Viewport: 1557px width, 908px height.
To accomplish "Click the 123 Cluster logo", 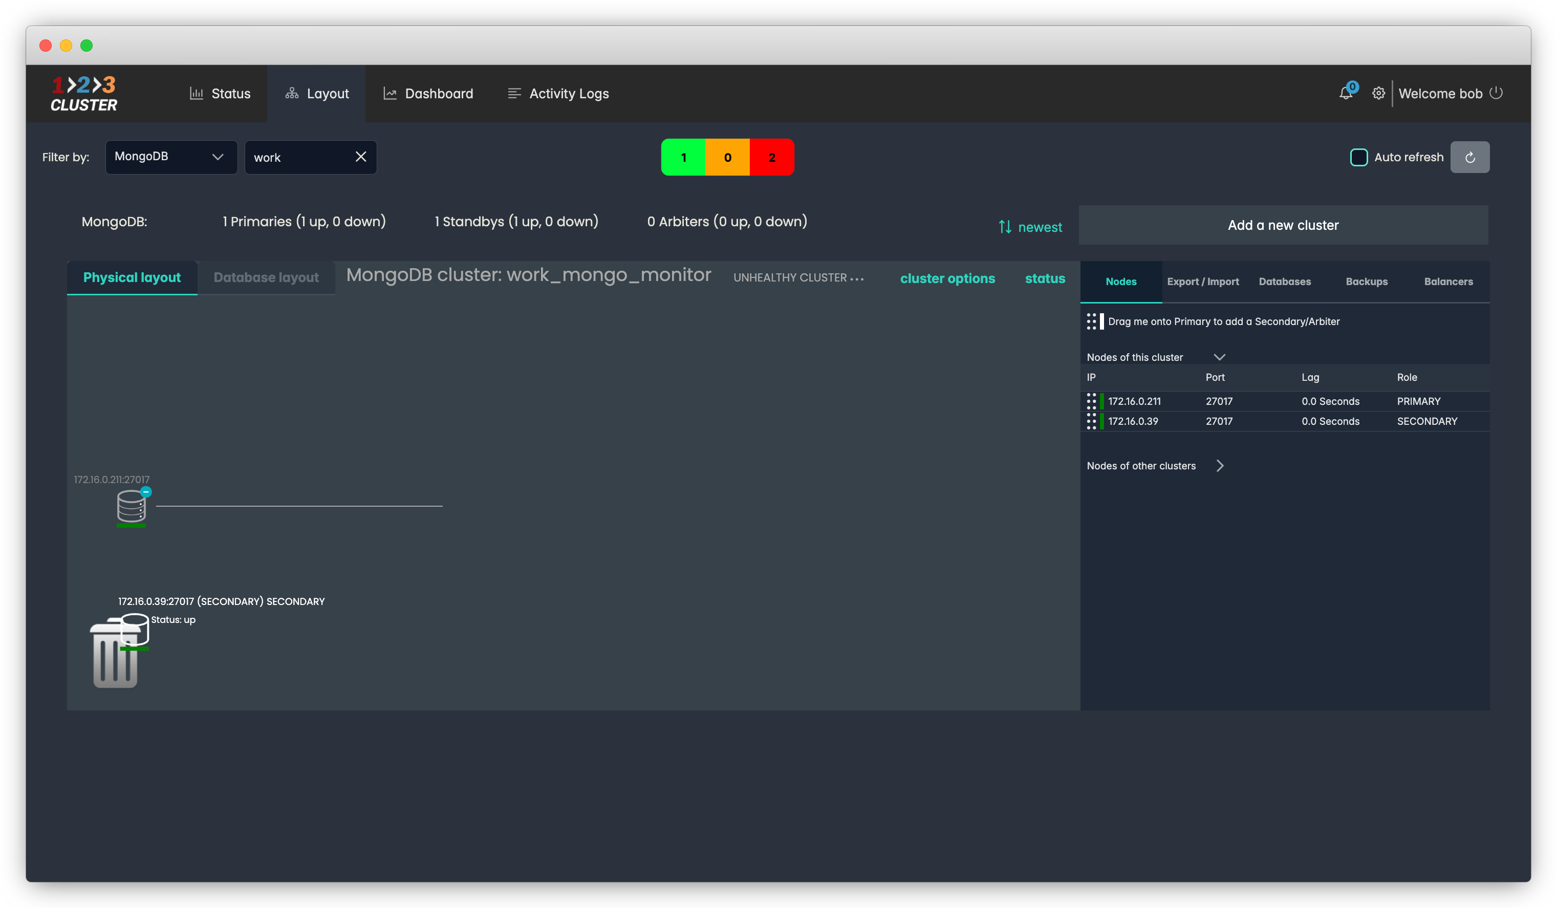I will coord(84,94).
